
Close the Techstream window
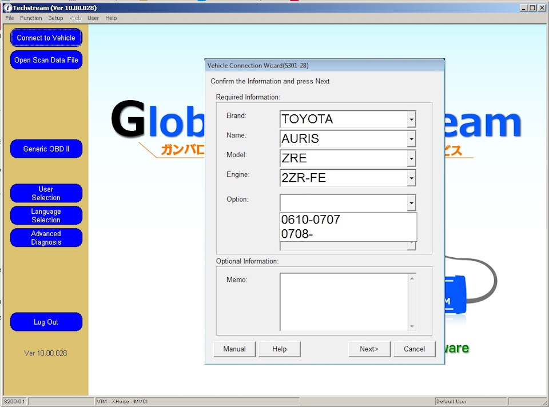(x=542, y=7)
